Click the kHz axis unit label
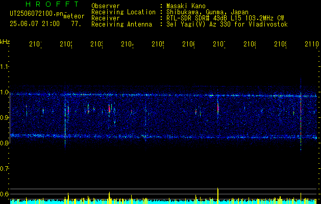 point(5,42)
